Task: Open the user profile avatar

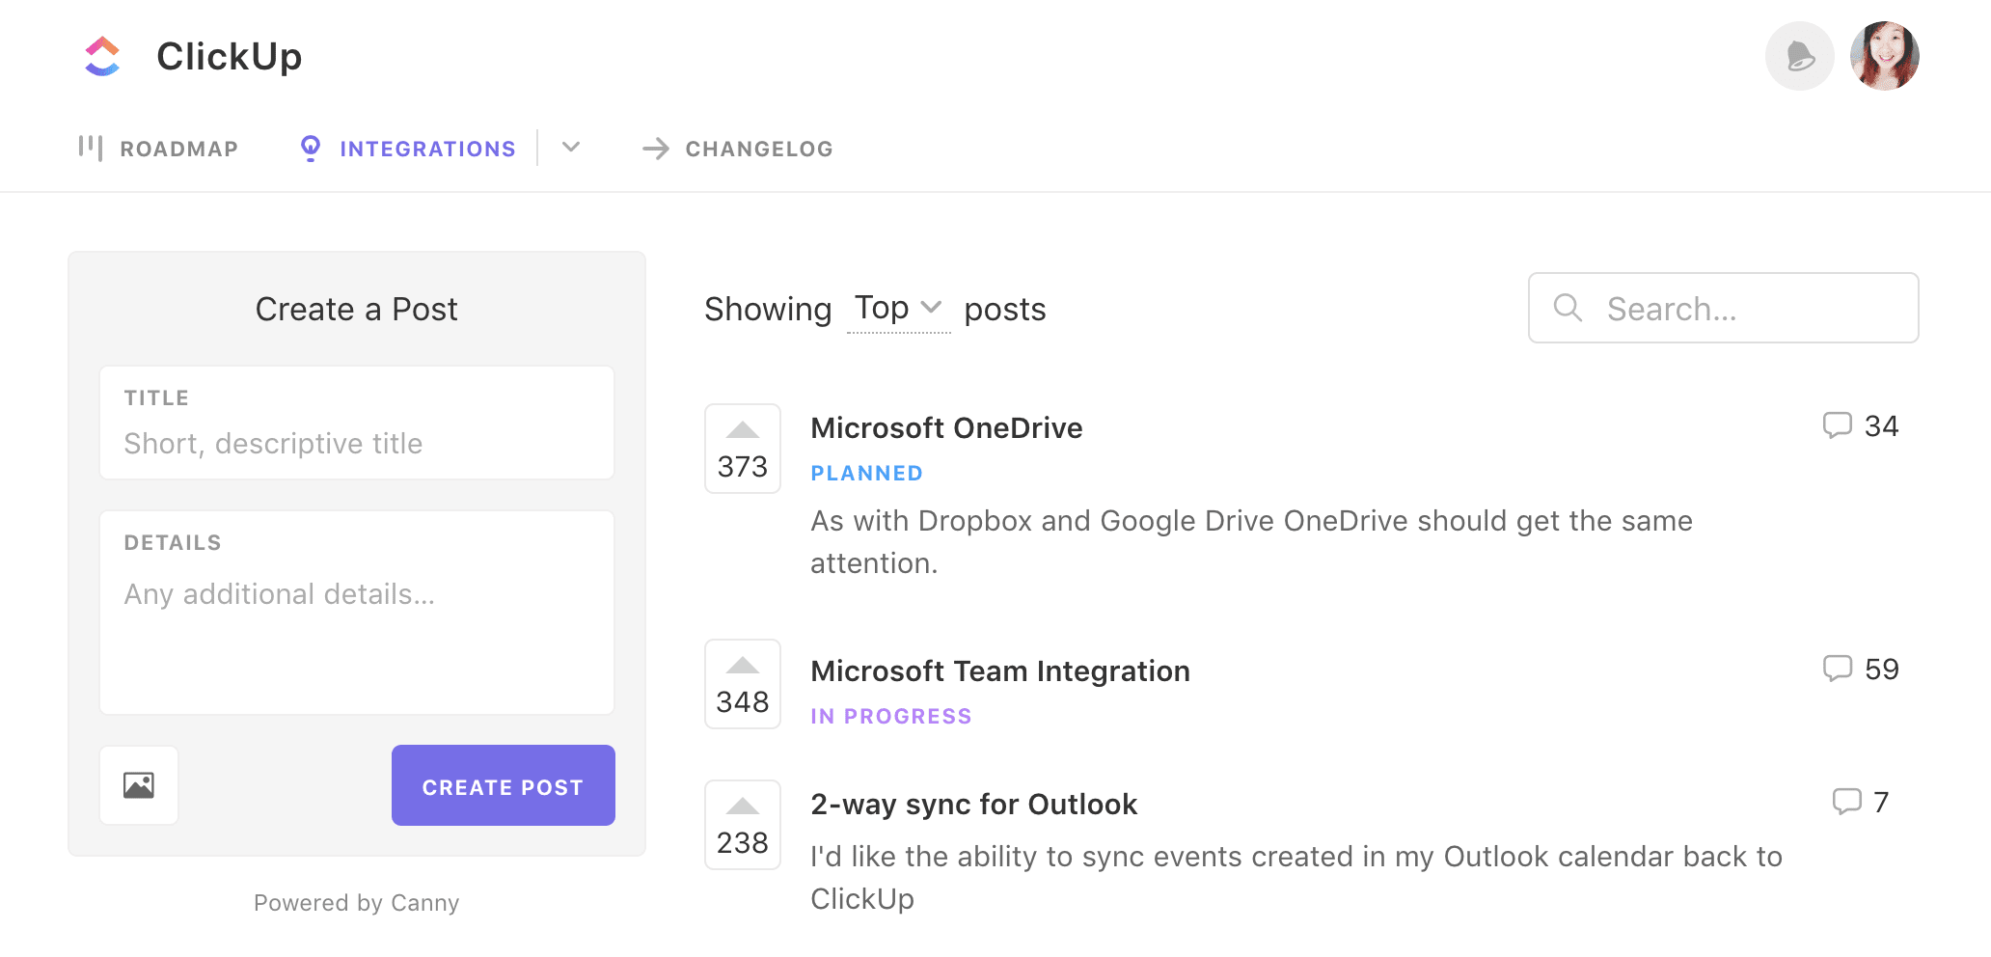Action: [1884, 56]
